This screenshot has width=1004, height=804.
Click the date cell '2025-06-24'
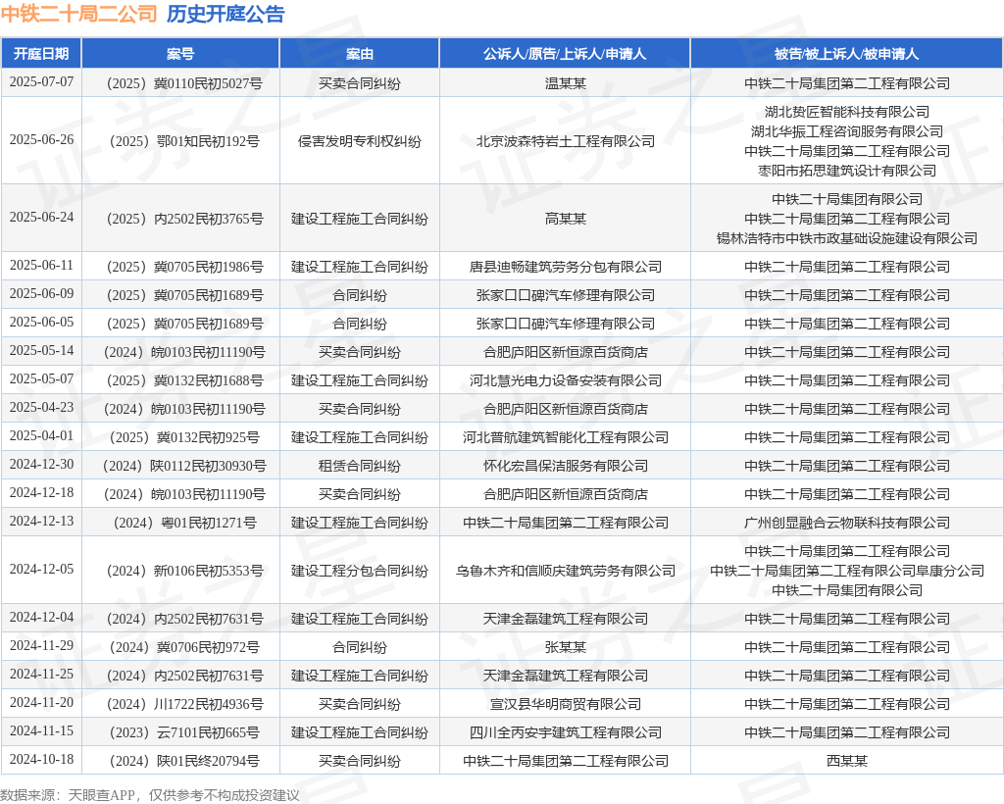coord(41,217)
